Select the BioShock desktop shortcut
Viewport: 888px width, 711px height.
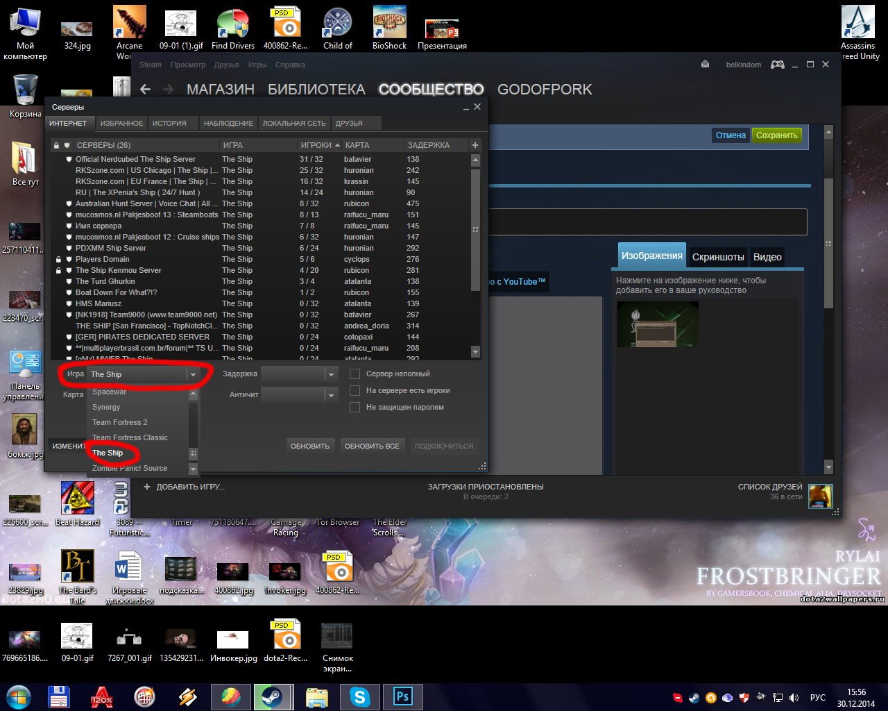point(389,28)
